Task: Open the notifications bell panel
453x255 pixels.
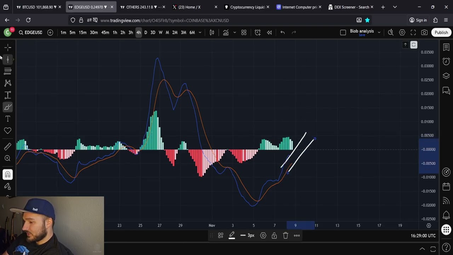Action: click(x=446, y=215)
